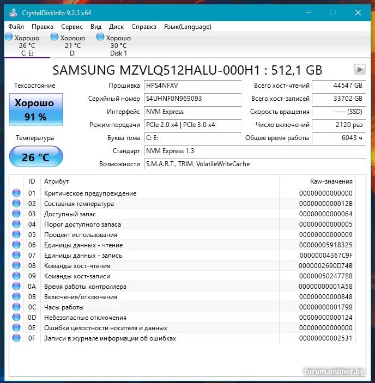Click the ID column header
This screenshot has height=383, width=375.
coord(32,181)
